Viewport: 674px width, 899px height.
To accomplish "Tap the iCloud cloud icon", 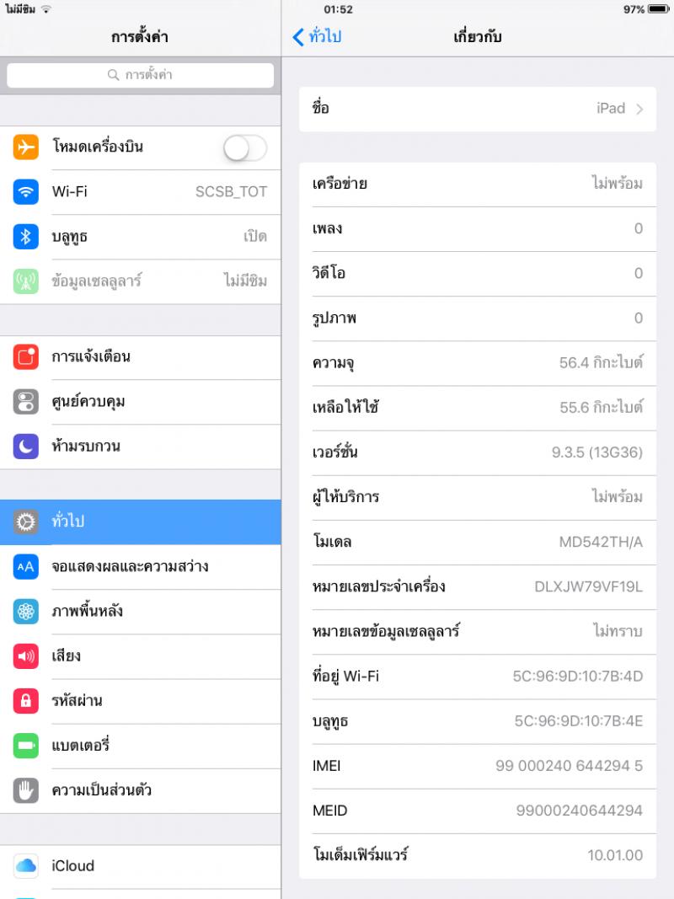I will click(x=26, y=866).
